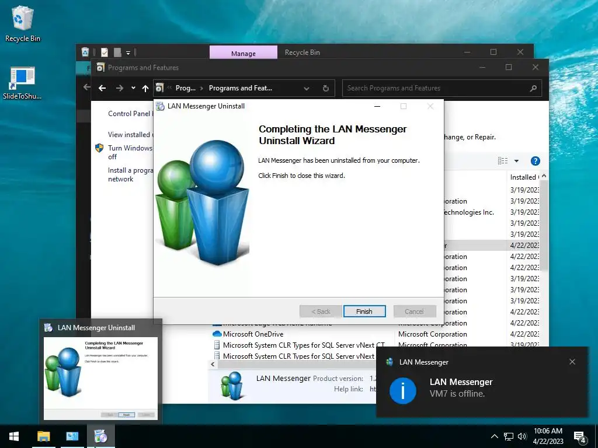This screenshot has height=448, width=598.
Task: Open File Explorer from the taskbar
Action: pyautogui.click(x=43, y=436)
